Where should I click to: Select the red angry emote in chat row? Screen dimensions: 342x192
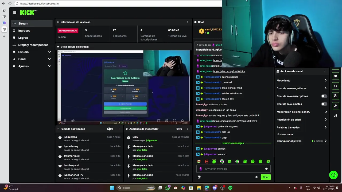click(207, 161)
